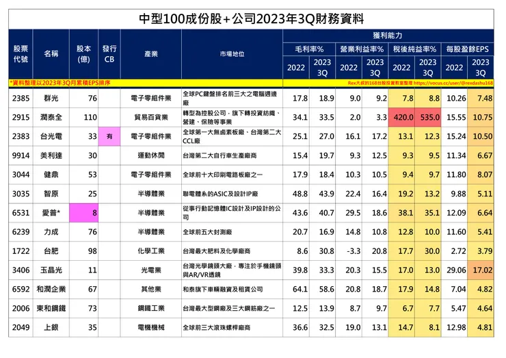Screen dimensions: 506x358
Task: Click the 市場地位 column header
Action: click(232, 54)
